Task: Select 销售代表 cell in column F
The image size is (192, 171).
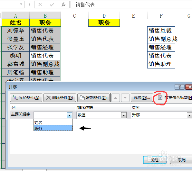Action: click(161, 56)
